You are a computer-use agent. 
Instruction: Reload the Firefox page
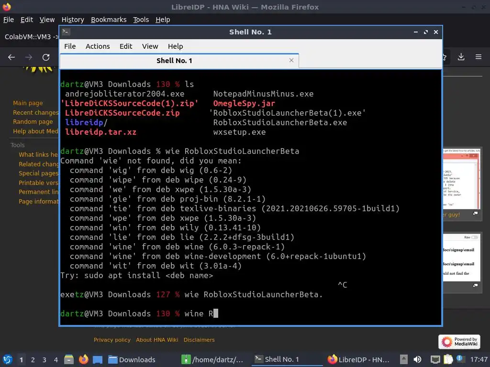coord(46,57)
